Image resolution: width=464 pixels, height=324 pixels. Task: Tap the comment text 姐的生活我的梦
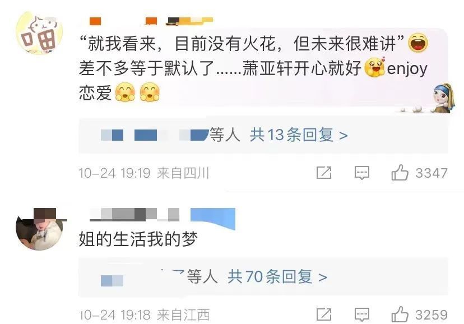point(138,239)
